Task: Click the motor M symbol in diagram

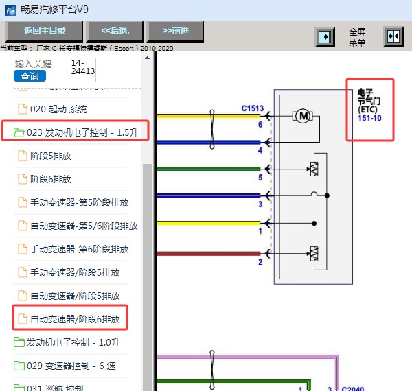Action: point(303,116)
